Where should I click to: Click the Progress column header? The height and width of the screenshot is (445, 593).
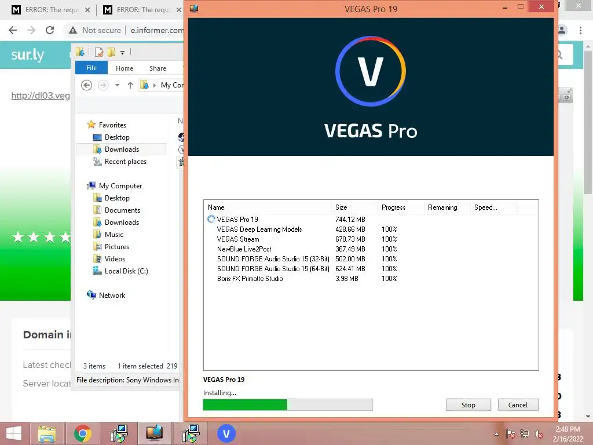tap(401, 207)
